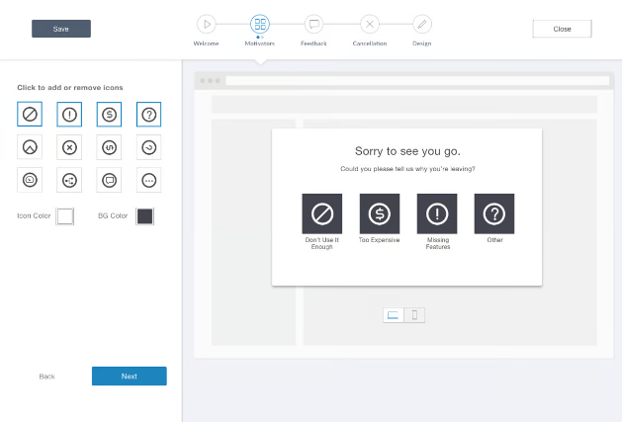Remove the exclamation mark icon from selection
The height and width of the screenshot is (422, 622).
click(x=69, y=115)
